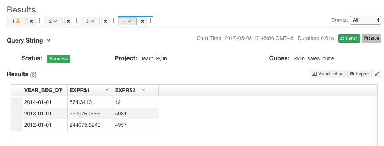
Task: Click the results grid vertical scrollbar
Action: pos(375,121)
